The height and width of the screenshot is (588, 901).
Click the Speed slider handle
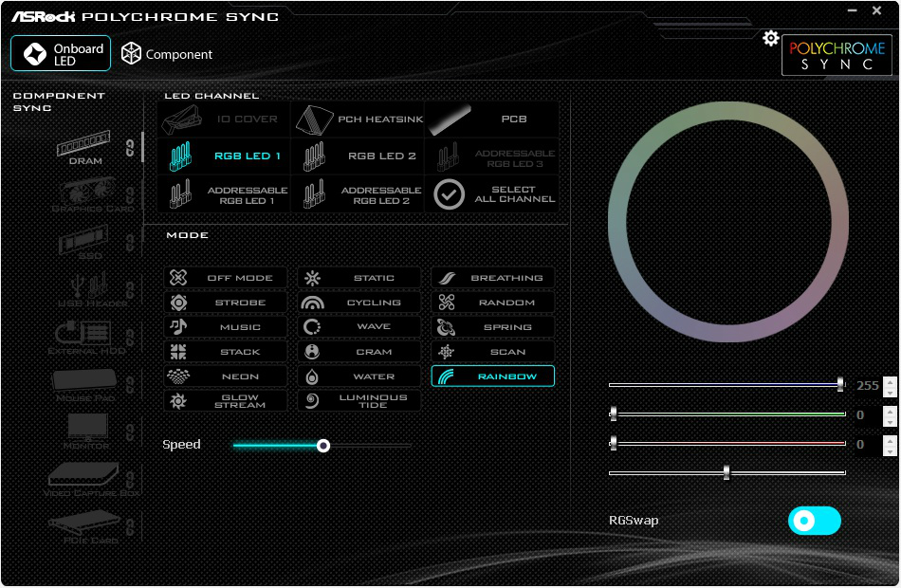(322, 446)
